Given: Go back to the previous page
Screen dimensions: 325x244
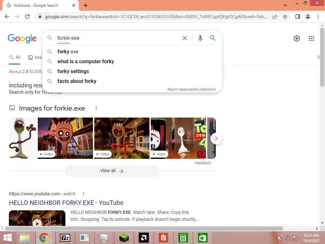Looking at the screenshot, I should [x=7, y=17].
